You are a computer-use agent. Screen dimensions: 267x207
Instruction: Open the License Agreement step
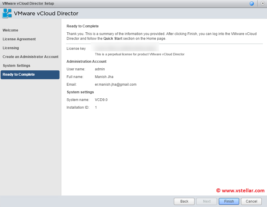click(19, 39)
